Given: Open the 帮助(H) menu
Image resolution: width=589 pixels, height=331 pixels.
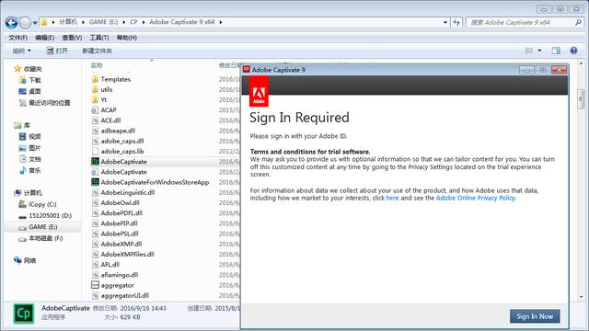Looking at the screenshot, I should point(127,38).
